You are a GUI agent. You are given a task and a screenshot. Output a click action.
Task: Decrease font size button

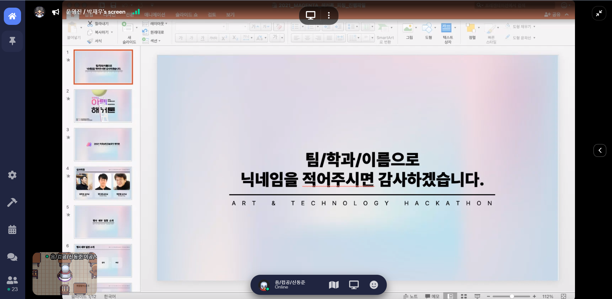coord(266,26)
